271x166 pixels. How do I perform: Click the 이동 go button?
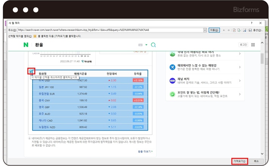214,30
